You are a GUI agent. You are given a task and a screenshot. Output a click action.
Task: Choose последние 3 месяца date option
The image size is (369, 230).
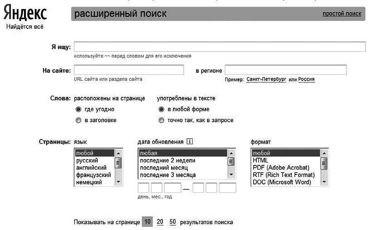pos(183,175)
